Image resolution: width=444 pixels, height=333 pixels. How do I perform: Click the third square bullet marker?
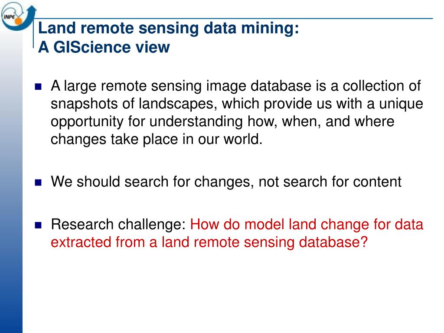(x=38, y=225)
